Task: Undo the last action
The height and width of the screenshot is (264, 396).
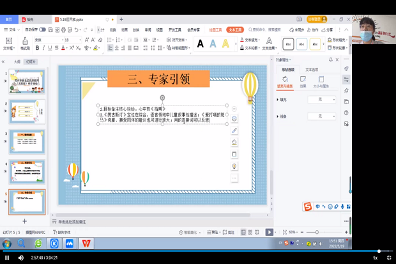Action: click(76, 30)
